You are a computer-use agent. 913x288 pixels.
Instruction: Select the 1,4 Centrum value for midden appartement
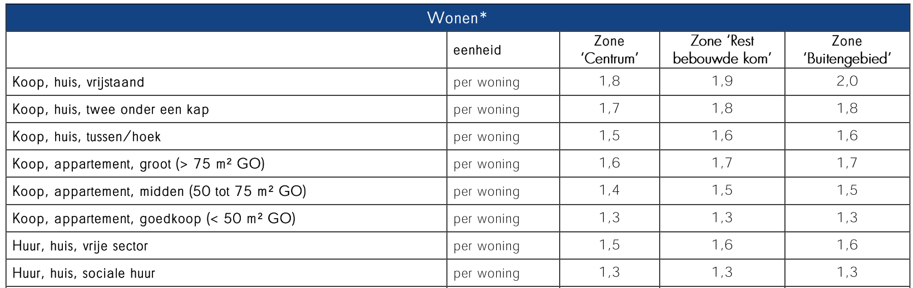click(610, 190)
